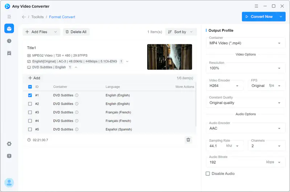The height and width of the screenshot is (192, 290).
Task: Click Format Convert breadcrumb
Action: click(62, 17)
